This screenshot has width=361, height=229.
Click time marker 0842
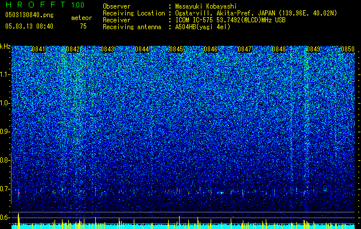click(73, 49)
